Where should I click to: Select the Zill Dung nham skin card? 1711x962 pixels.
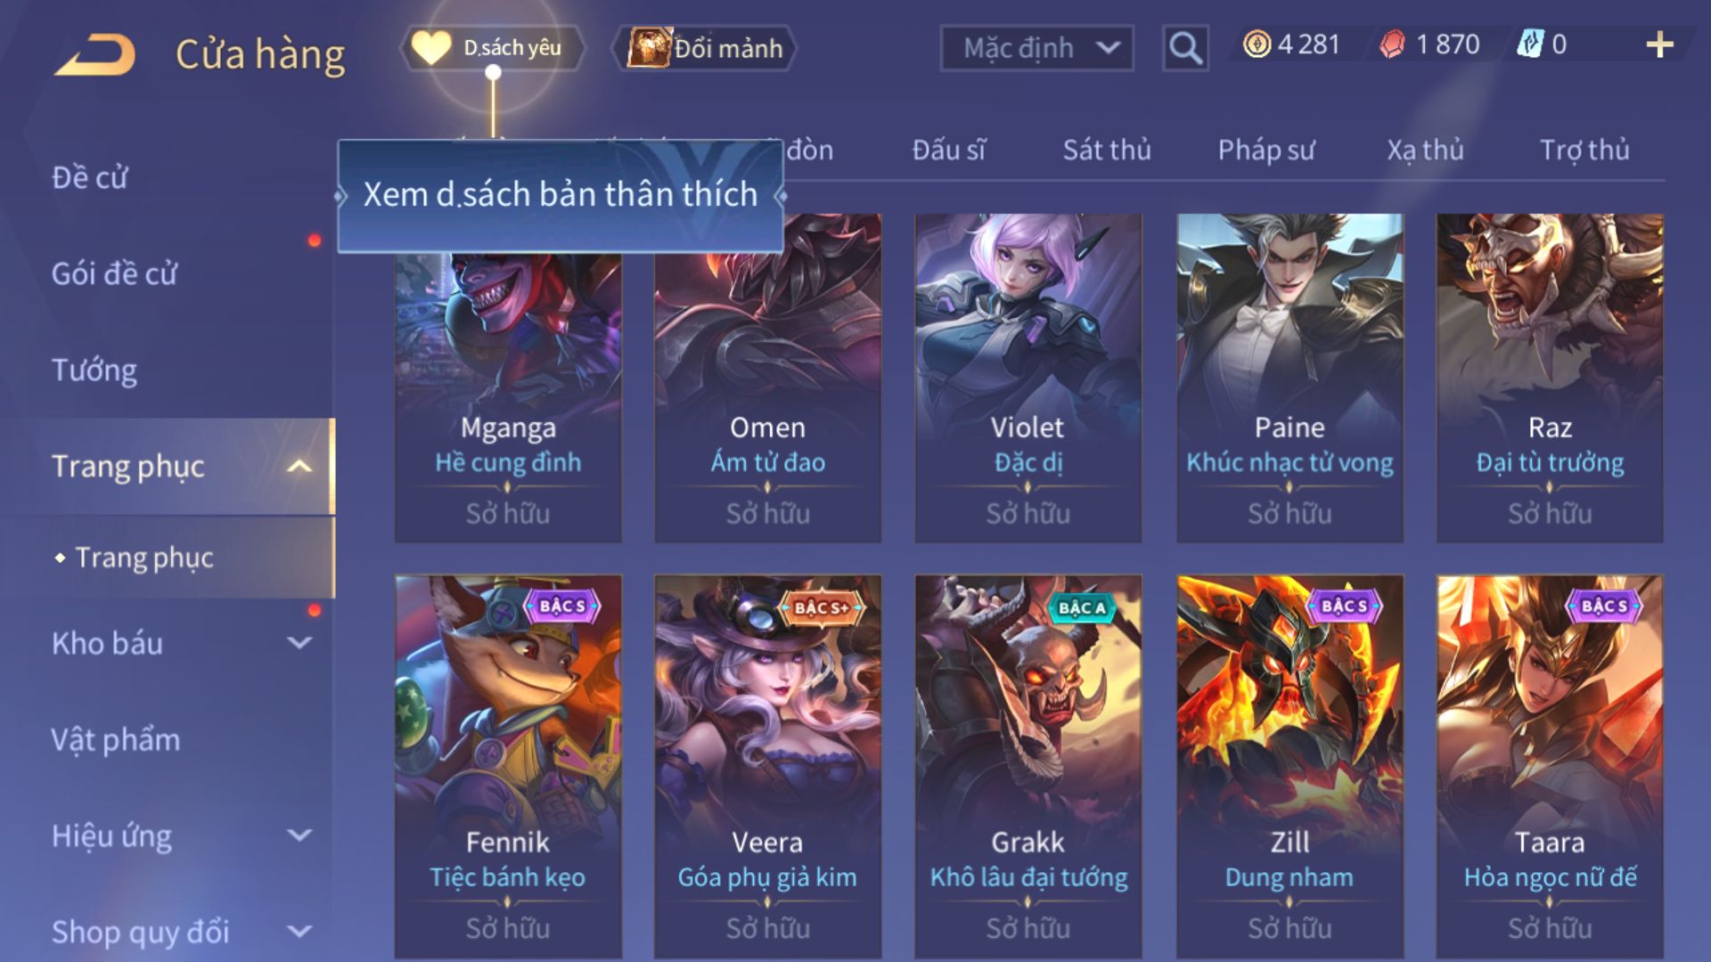point(1289,766)
